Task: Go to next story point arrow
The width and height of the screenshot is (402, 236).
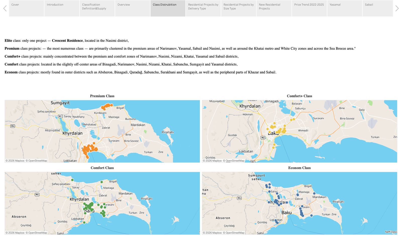Action: [x=397, y=8]
